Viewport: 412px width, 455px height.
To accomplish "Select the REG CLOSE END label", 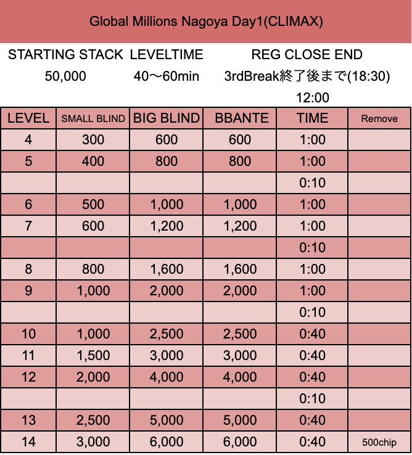I will (x=307, y=55).
